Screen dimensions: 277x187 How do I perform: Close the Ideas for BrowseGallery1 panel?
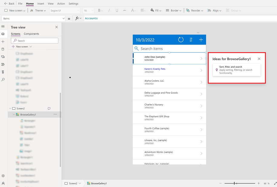259,59
